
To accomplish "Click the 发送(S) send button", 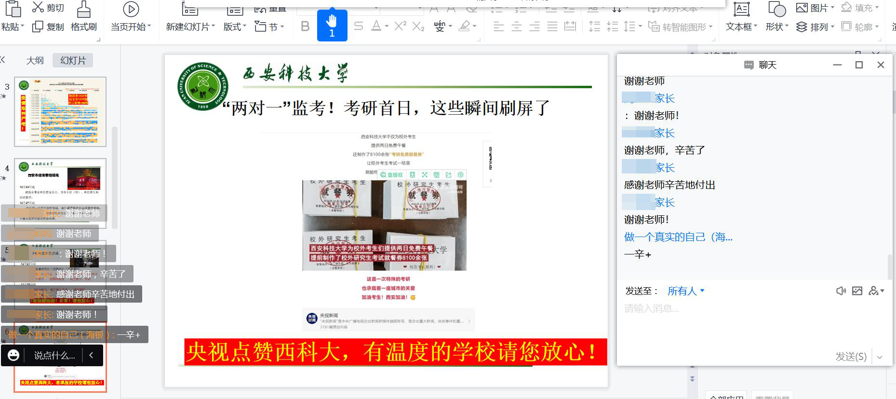I will (x=851, y=357).
